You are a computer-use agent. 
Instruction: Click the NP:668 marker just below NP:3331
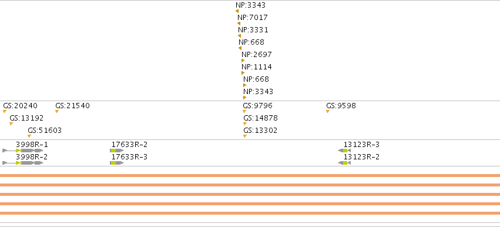(240, 48)
